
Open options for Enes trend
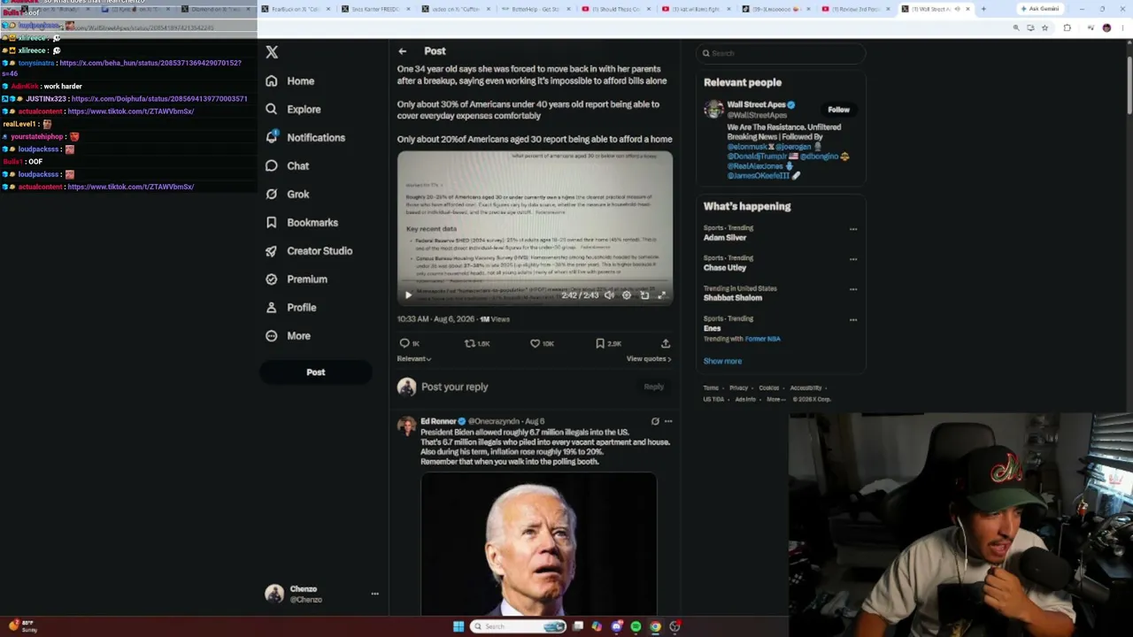(x=853, y=319)
